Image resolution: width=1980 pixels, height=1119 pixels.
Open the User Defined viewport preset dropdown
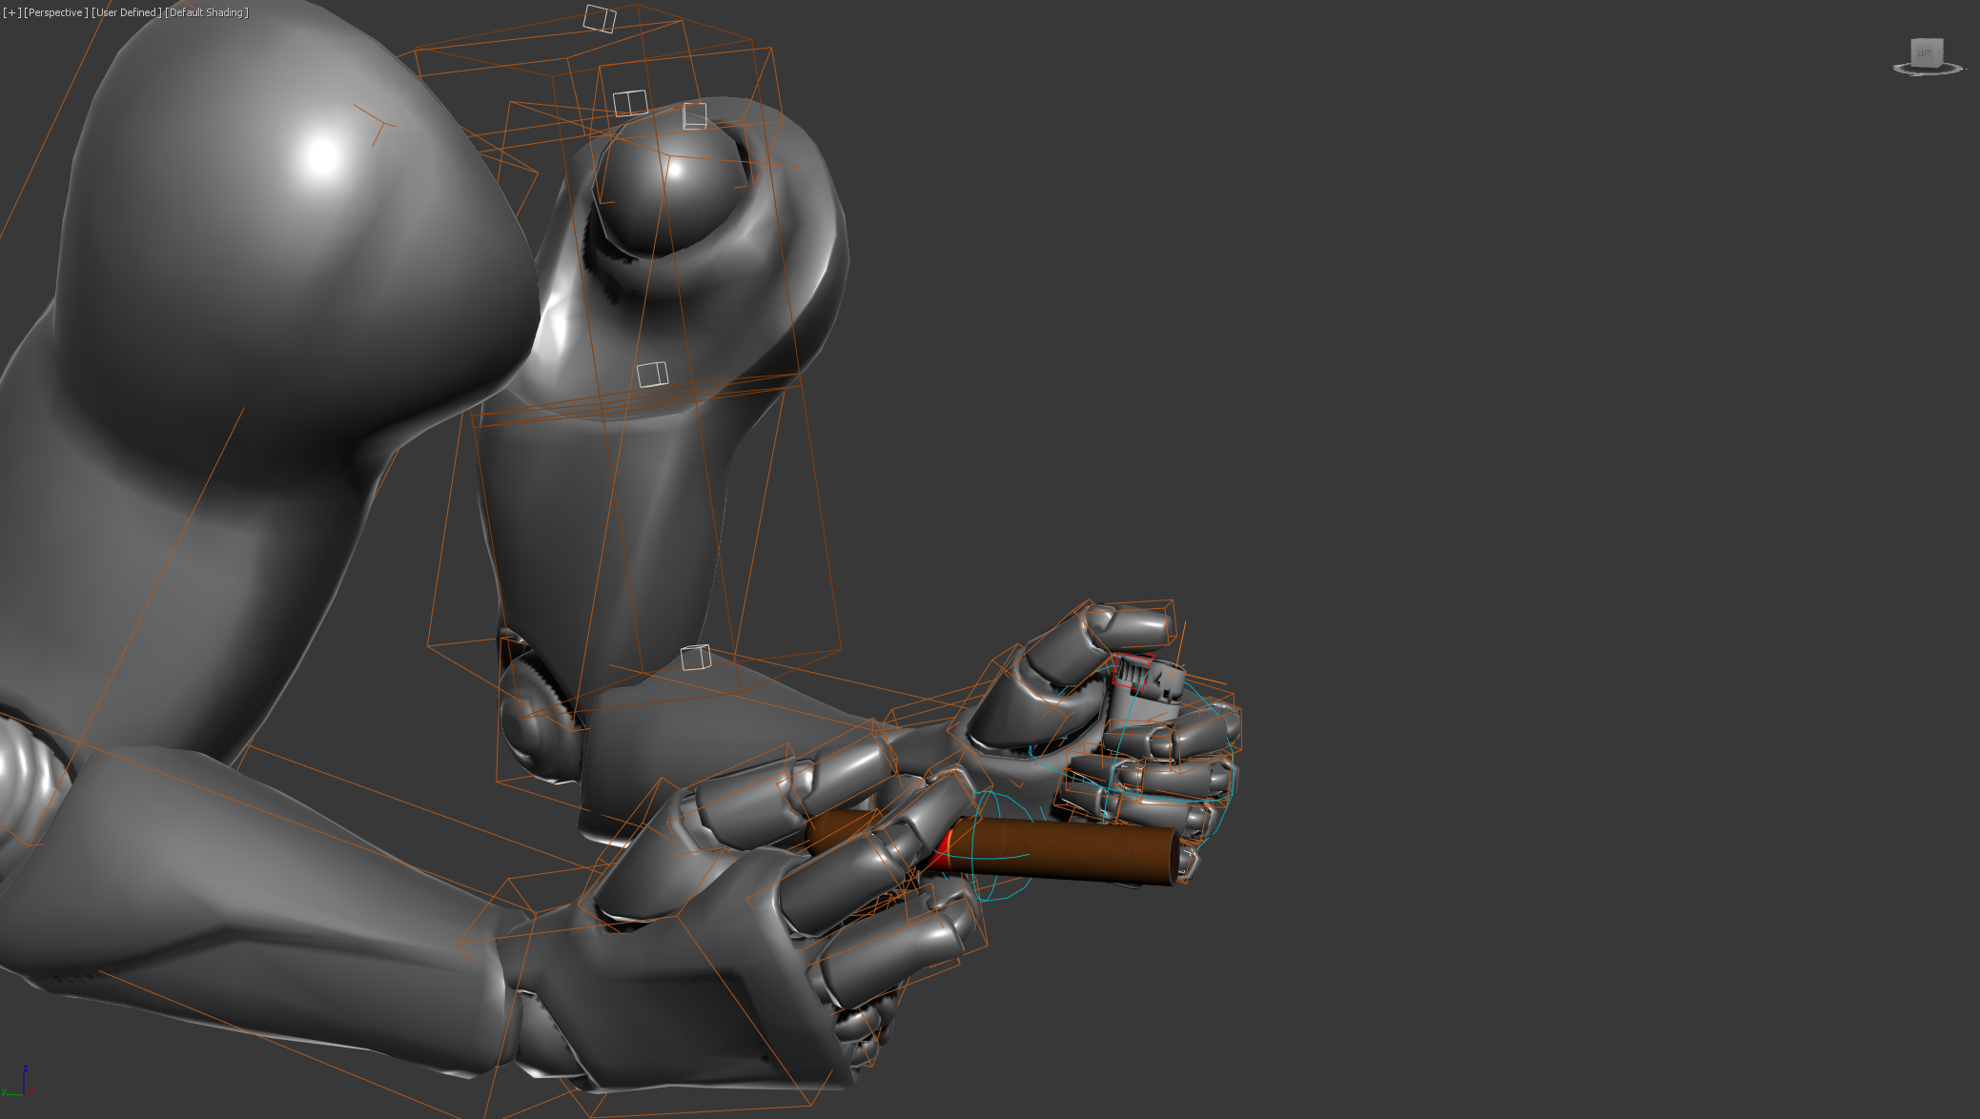126,12
